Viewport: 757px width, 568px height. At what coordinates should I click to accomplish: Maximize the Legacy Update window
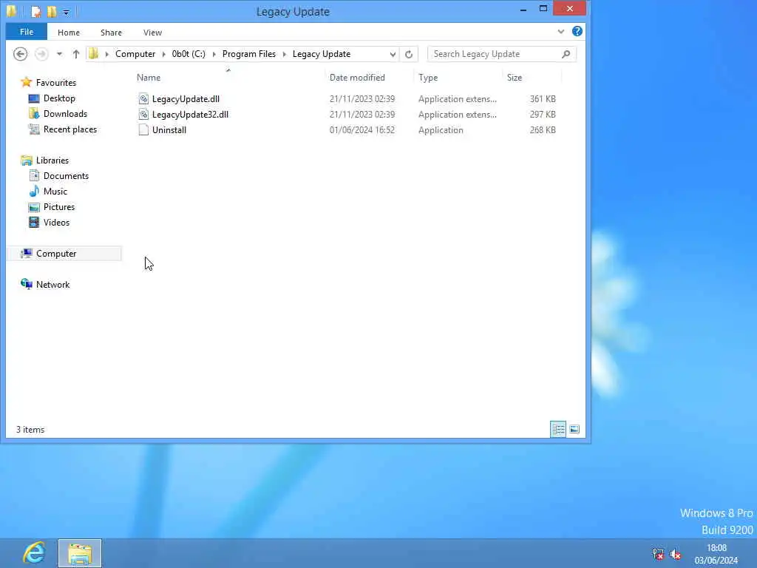543,9
